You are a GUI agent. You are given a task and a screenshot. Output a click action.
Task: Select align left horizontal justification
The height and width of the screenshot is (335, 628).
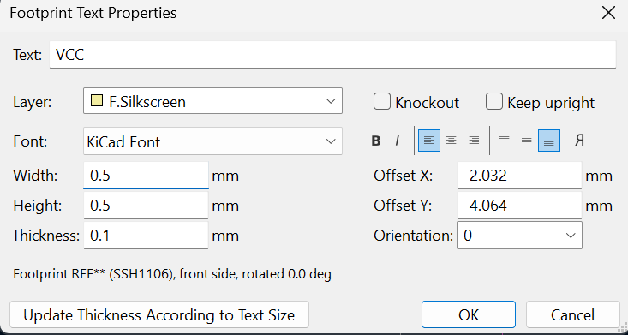tap(429, 141)
